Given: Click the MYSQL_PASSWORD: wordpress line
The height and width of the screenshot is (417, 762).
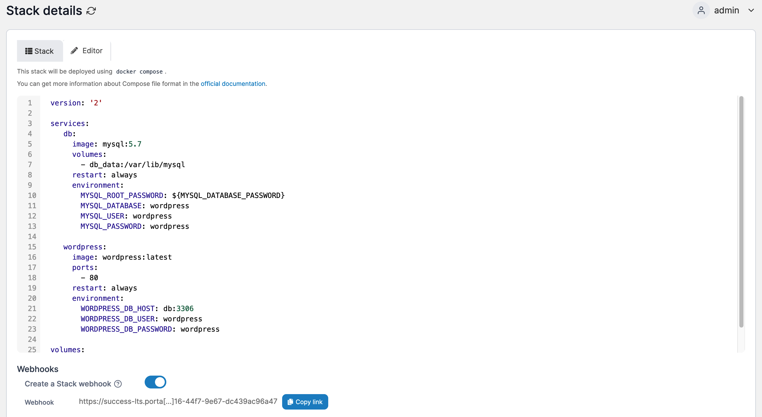Looking at the screenshot, I should (x=135, y=226).
